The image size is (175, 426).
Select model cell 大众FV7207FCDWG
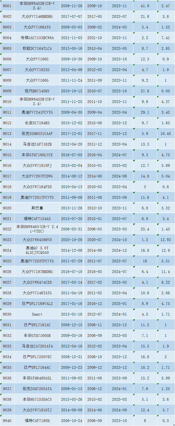point(37,176)
